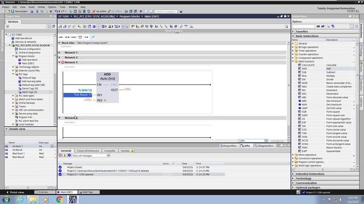Open Online & diagnostics in project tree
Viewport: 364px width, 204px height.
[30, 53]
